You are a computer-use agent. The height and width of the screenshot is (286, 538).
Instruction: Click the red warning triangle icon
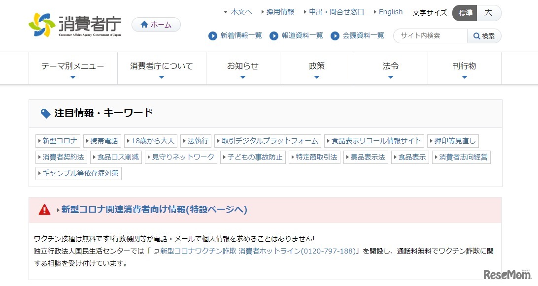(44, 210)
